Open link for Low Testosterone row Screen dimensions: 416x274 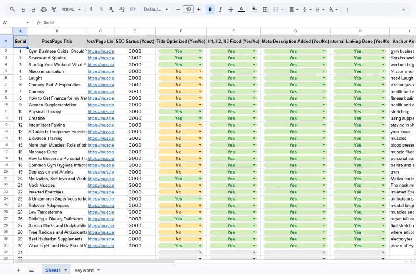click(101, 212)
